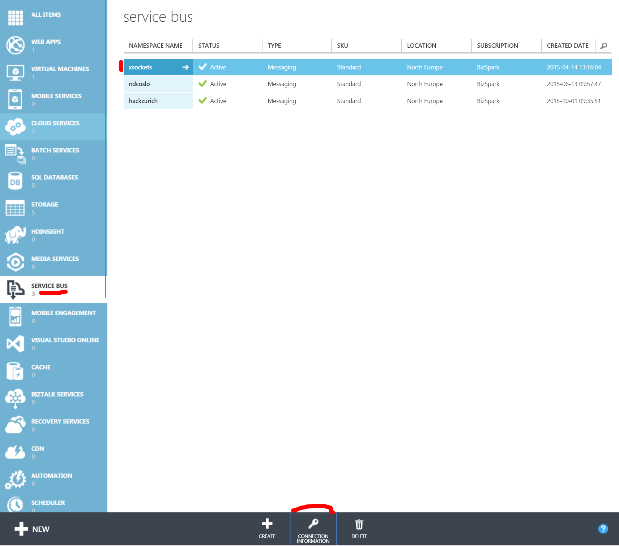Sort by Status column header
This screenshot has width=619, height=546.
(209, 46)
